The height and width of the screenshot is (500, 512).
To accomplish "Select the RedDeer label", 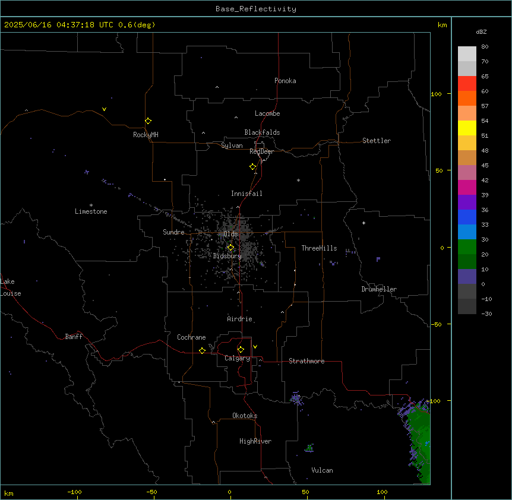I will 261,151.
